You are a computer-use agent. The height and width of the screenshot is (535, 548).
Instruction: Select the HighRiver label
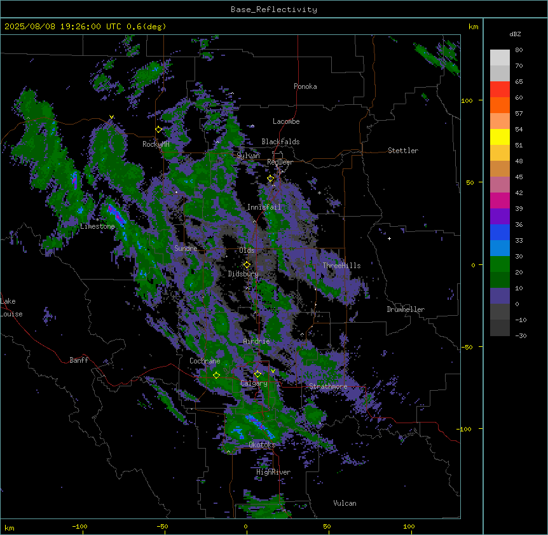(273, 472)
